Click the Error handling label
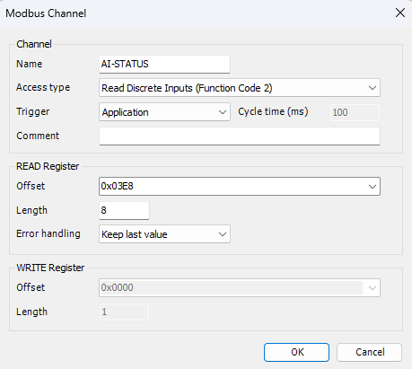Viewport: 412px width, 369px height. coord(48,233)
